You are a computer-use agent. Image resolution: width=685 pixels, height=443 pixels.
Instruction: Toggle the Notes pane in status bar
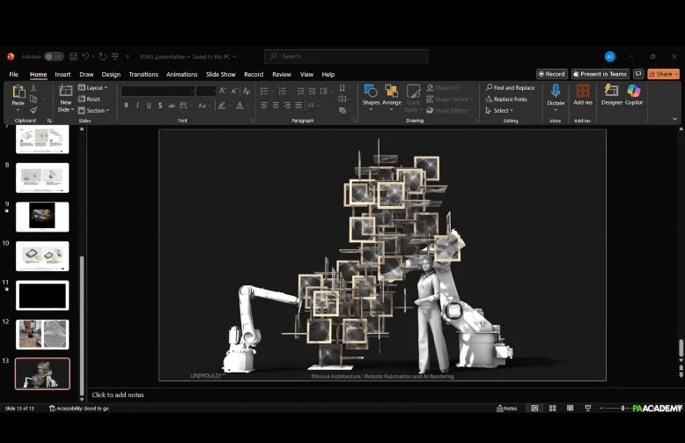coord(507,409)
